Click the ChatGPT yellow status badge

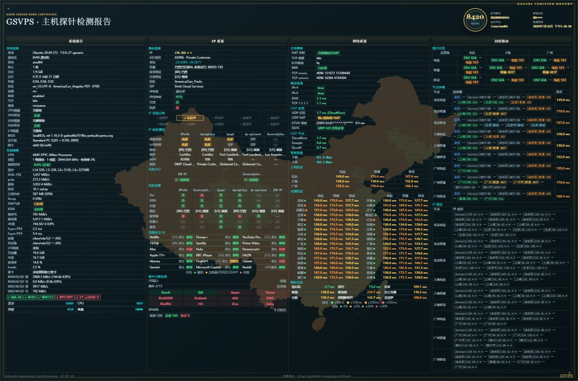click(234, 261)
